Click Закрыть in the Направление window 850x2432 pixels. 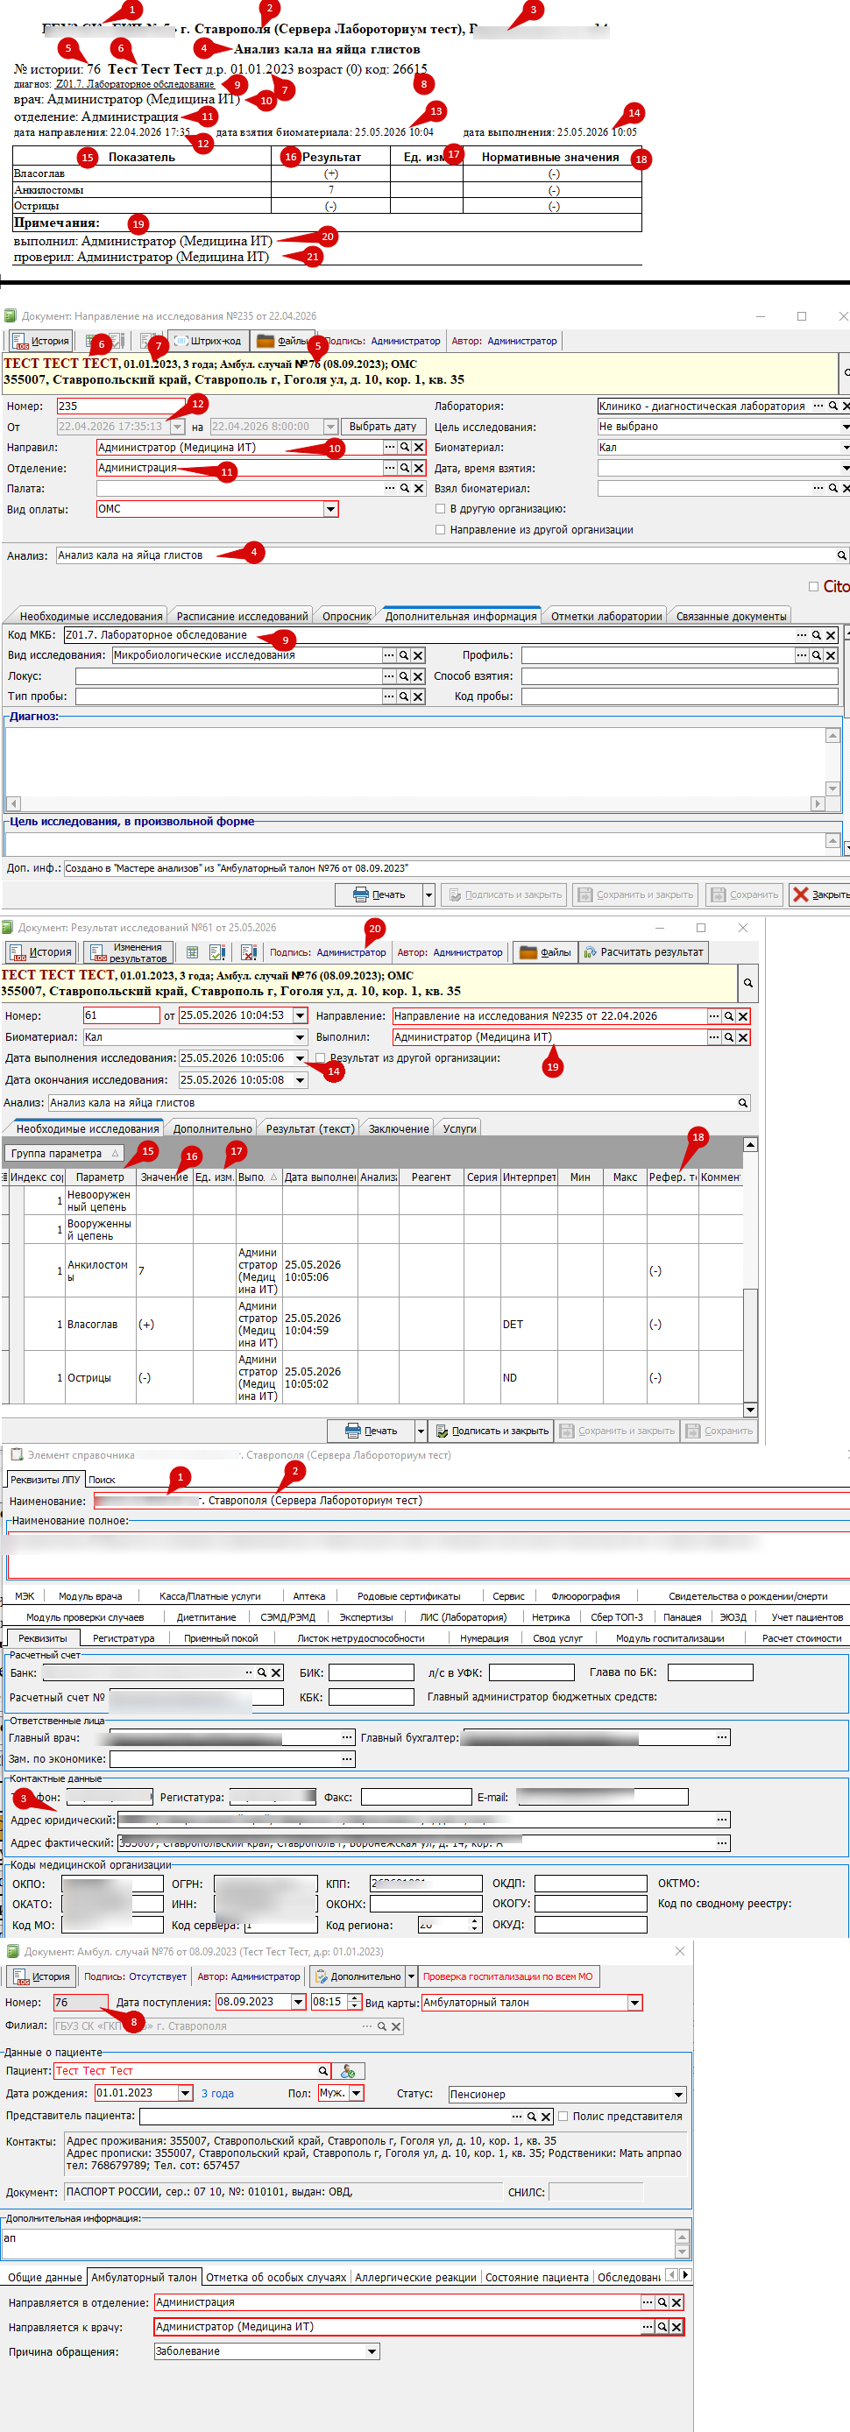click(820, 894)
